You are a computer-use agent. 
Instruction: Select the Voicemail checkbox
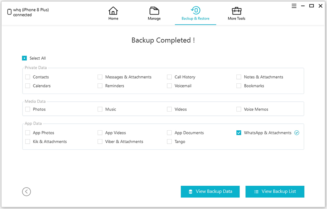(169, 86)
